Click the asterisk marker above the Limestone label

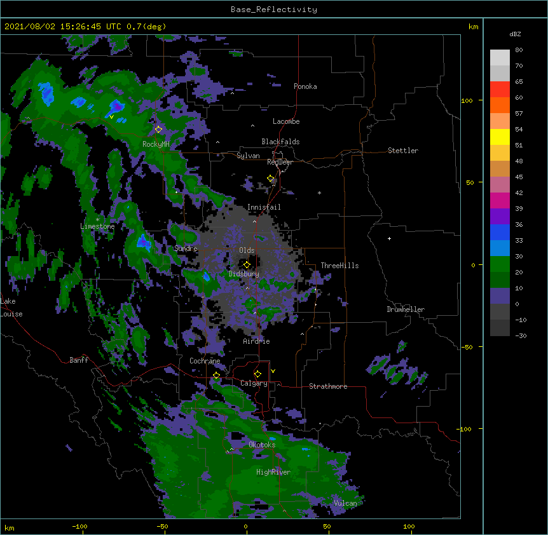click(x=97, y=220)
